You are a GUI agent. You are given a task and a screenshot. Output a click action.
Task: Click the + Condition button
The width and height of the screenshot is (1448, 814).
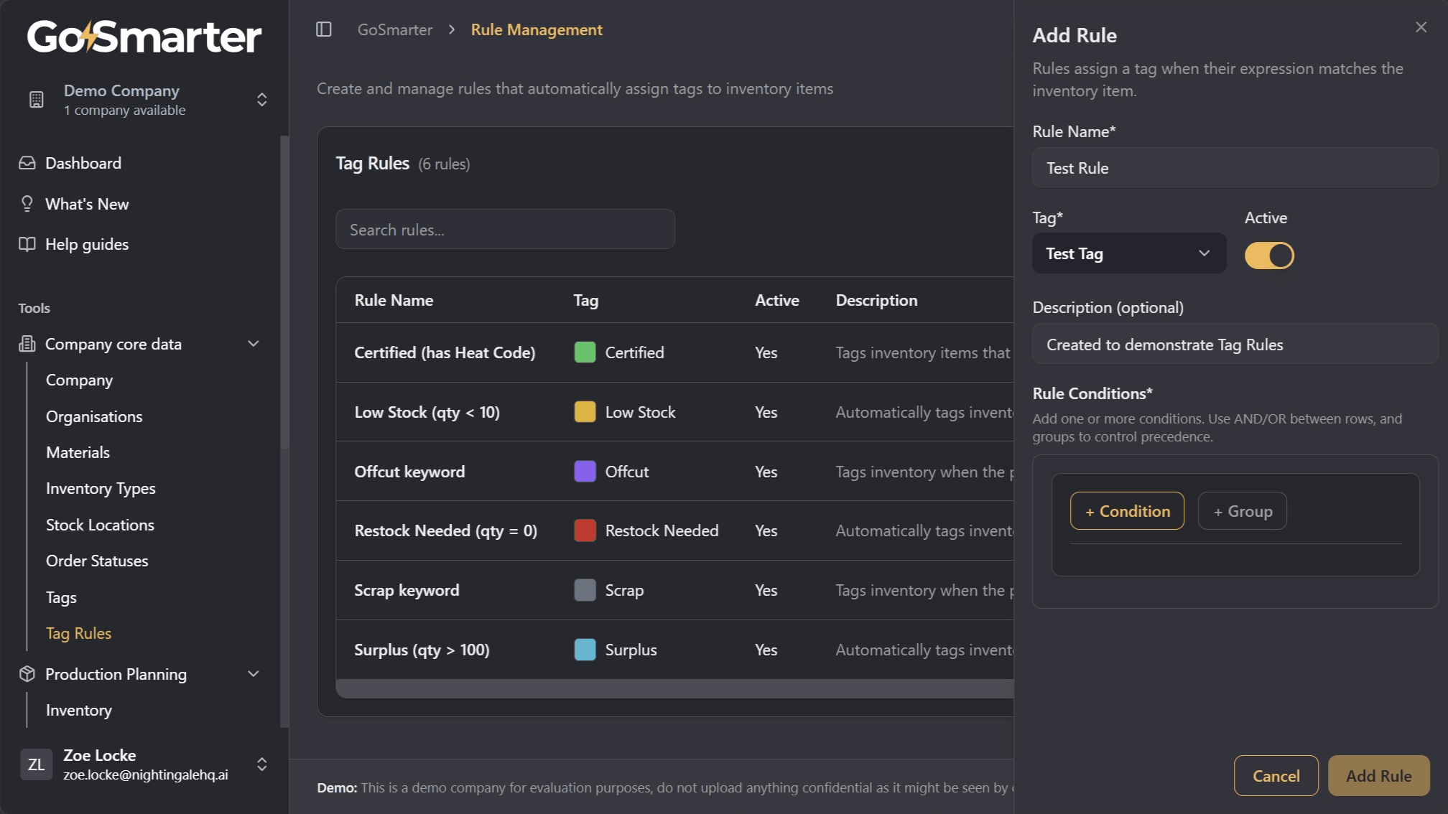(1127, 510)
